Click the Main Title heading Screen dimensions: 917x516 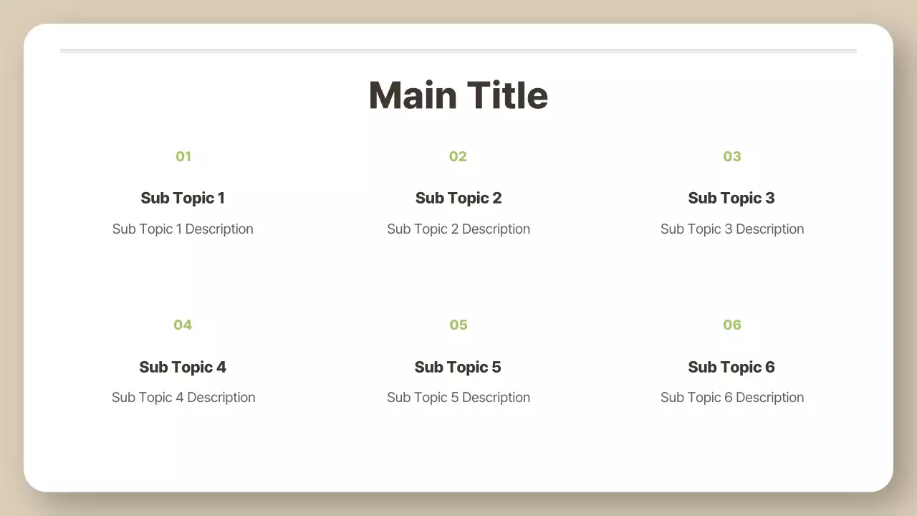[x=458, y=95]
